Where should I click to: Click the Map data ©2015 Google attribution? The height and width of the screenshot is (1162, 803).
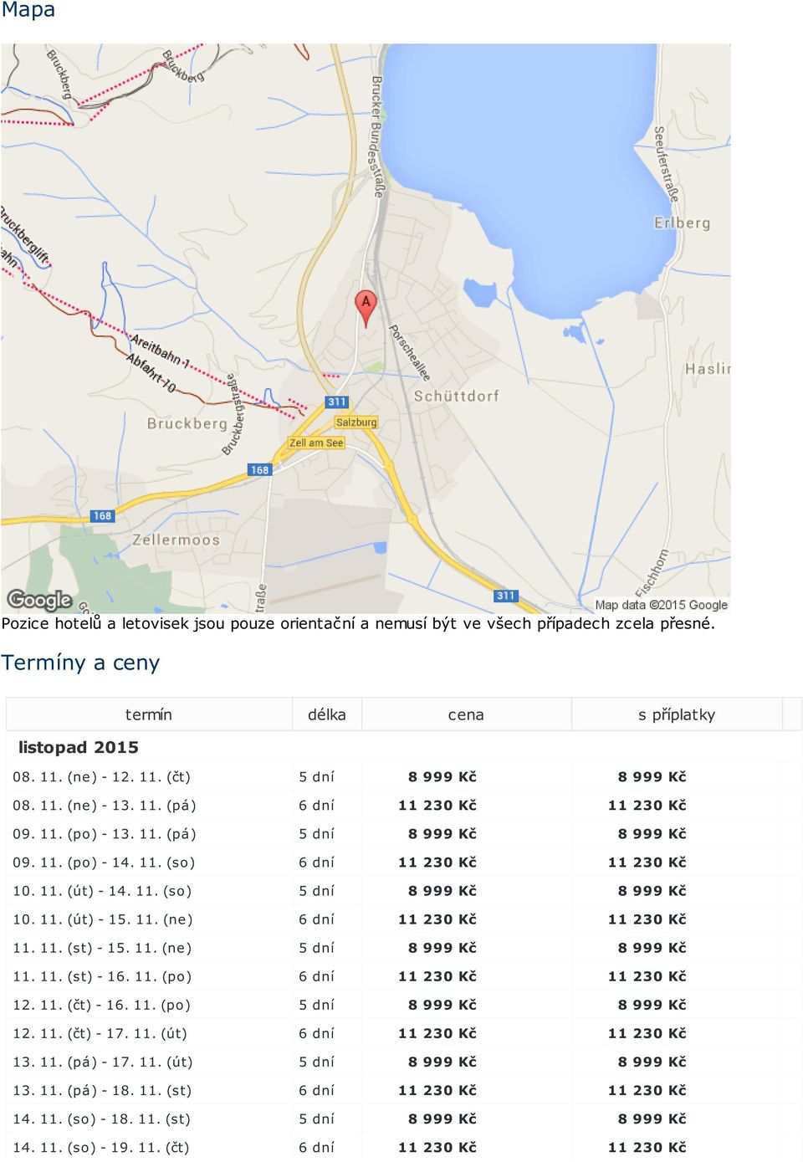click(661, 605)
